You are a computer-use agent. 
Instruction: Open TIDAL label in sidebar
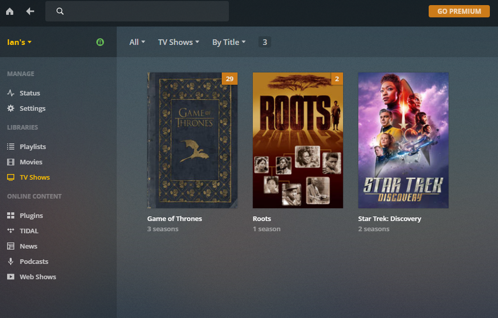[x=29, y=231]
